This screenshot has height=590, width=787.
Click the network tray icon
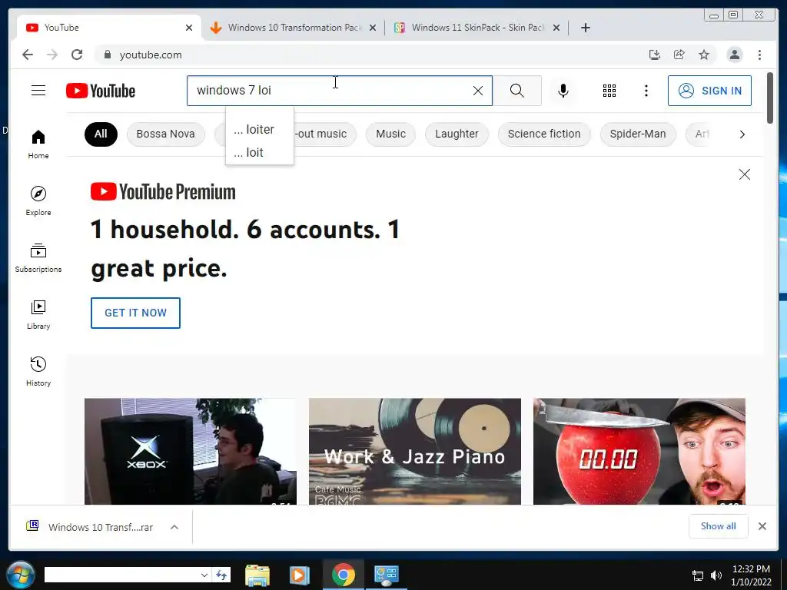coord(698,575)
